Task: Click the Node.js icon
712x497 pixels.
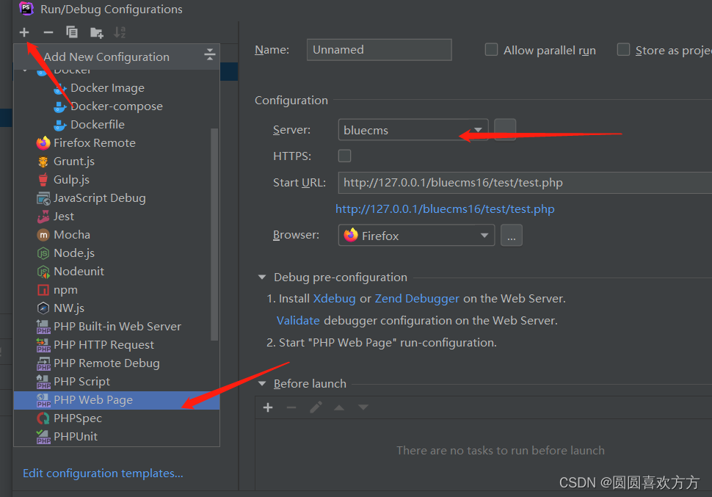Action: pyautogui.click(x=43, y=253)
